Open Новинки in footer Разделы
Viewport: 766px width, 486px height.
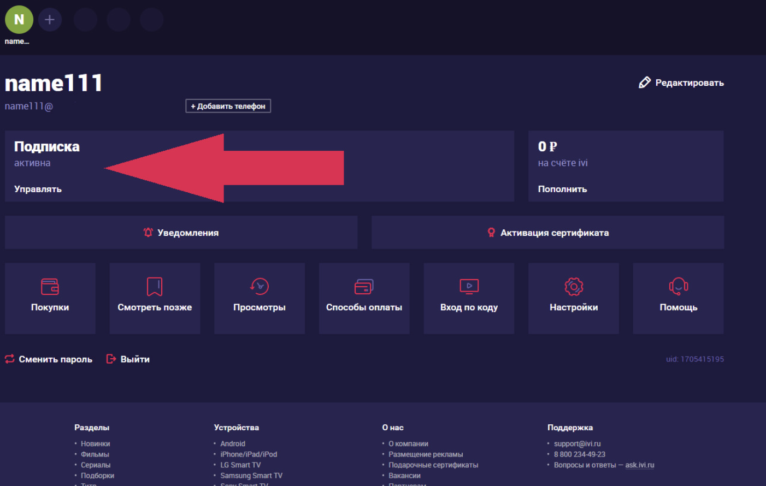[x=96, y=444]
